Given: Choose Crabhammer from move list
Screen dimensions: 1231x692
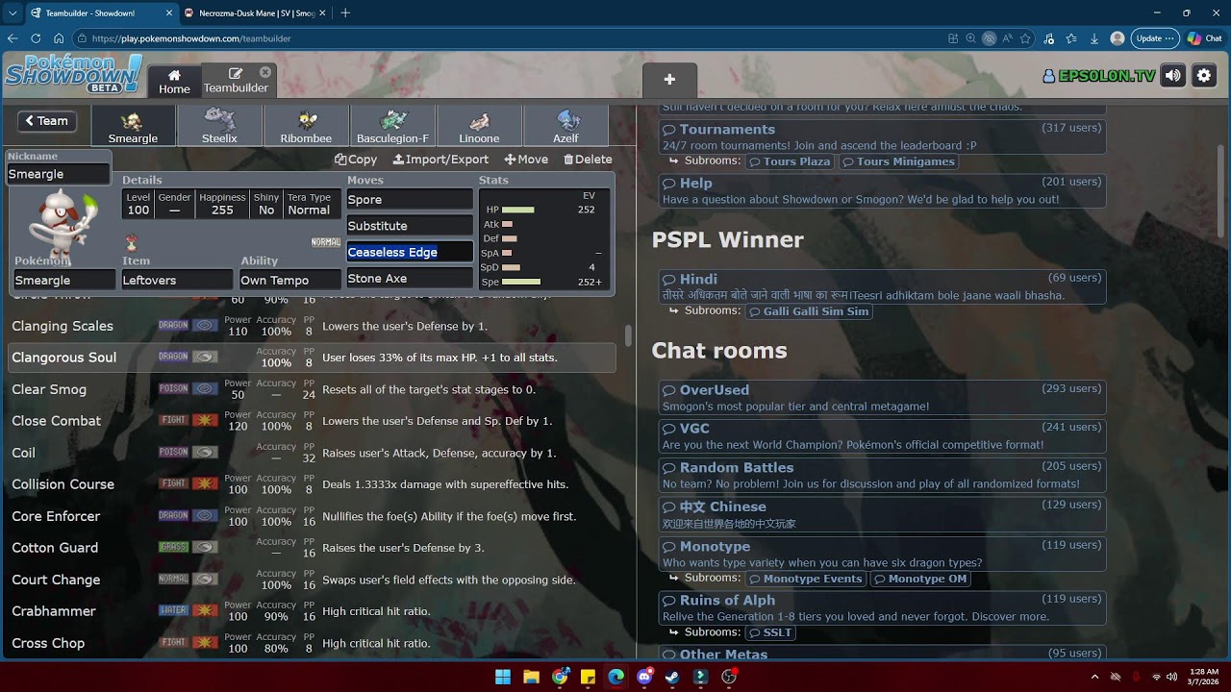Looking at the screenshot, I should point(313,611).
